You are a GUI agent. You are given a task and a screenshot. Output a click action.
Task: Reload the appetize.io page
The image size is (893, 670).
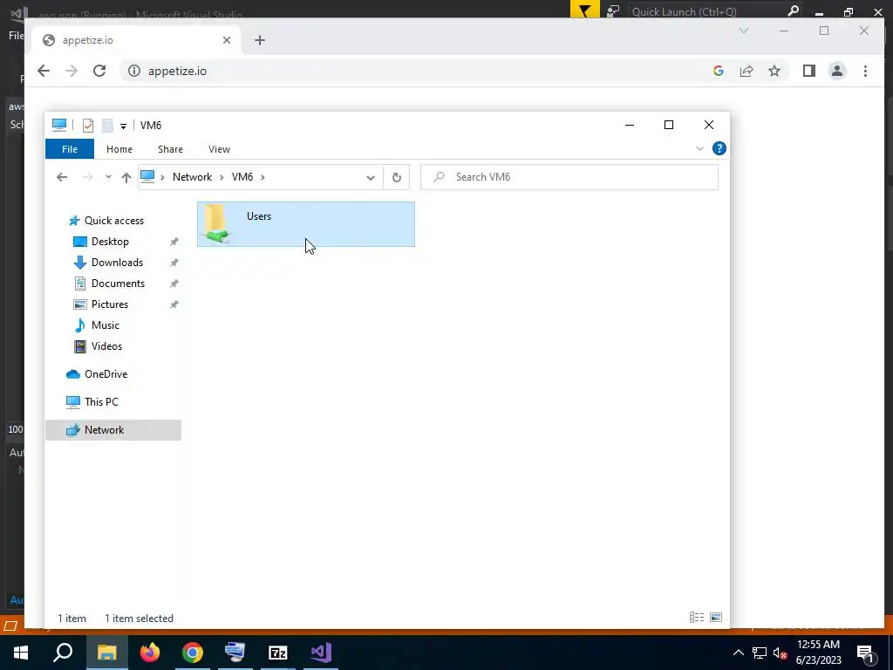(x=99, y=71)
